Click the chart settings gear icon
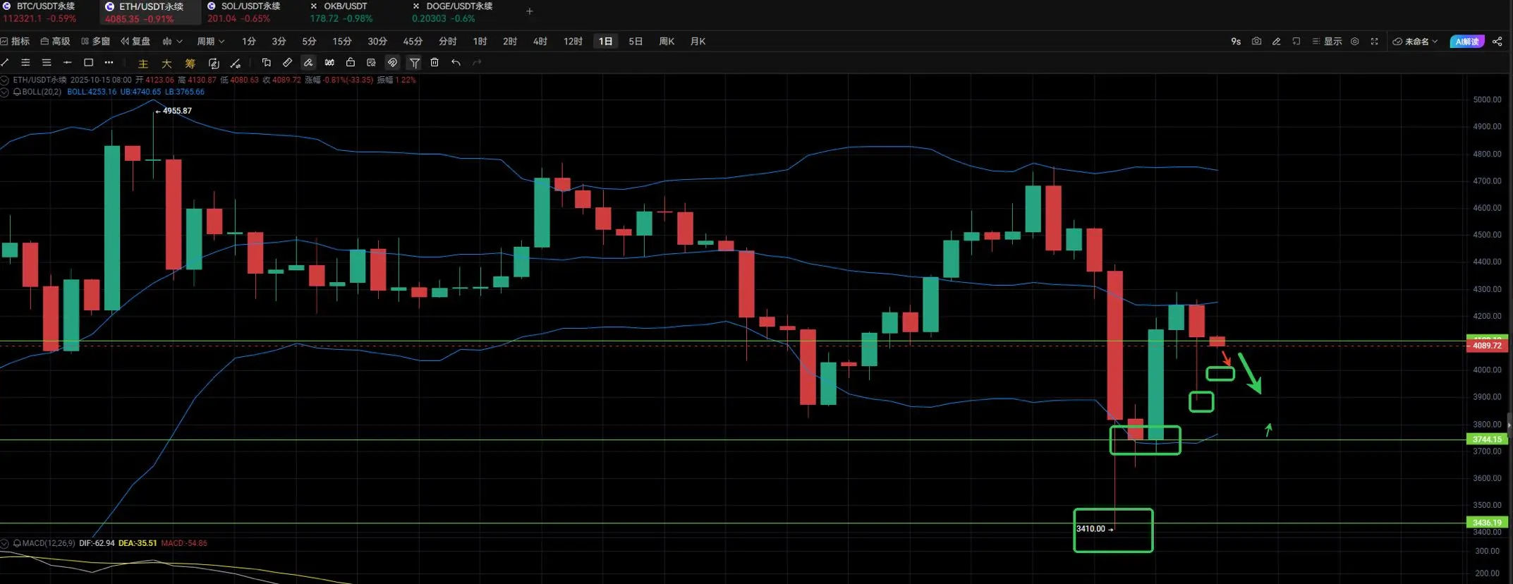The height and width of the screenshot is (584, 1513). 1354,42
